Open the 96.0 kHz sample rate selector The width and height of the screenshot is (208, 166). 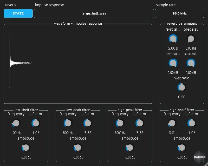click(x=180, y=13)
